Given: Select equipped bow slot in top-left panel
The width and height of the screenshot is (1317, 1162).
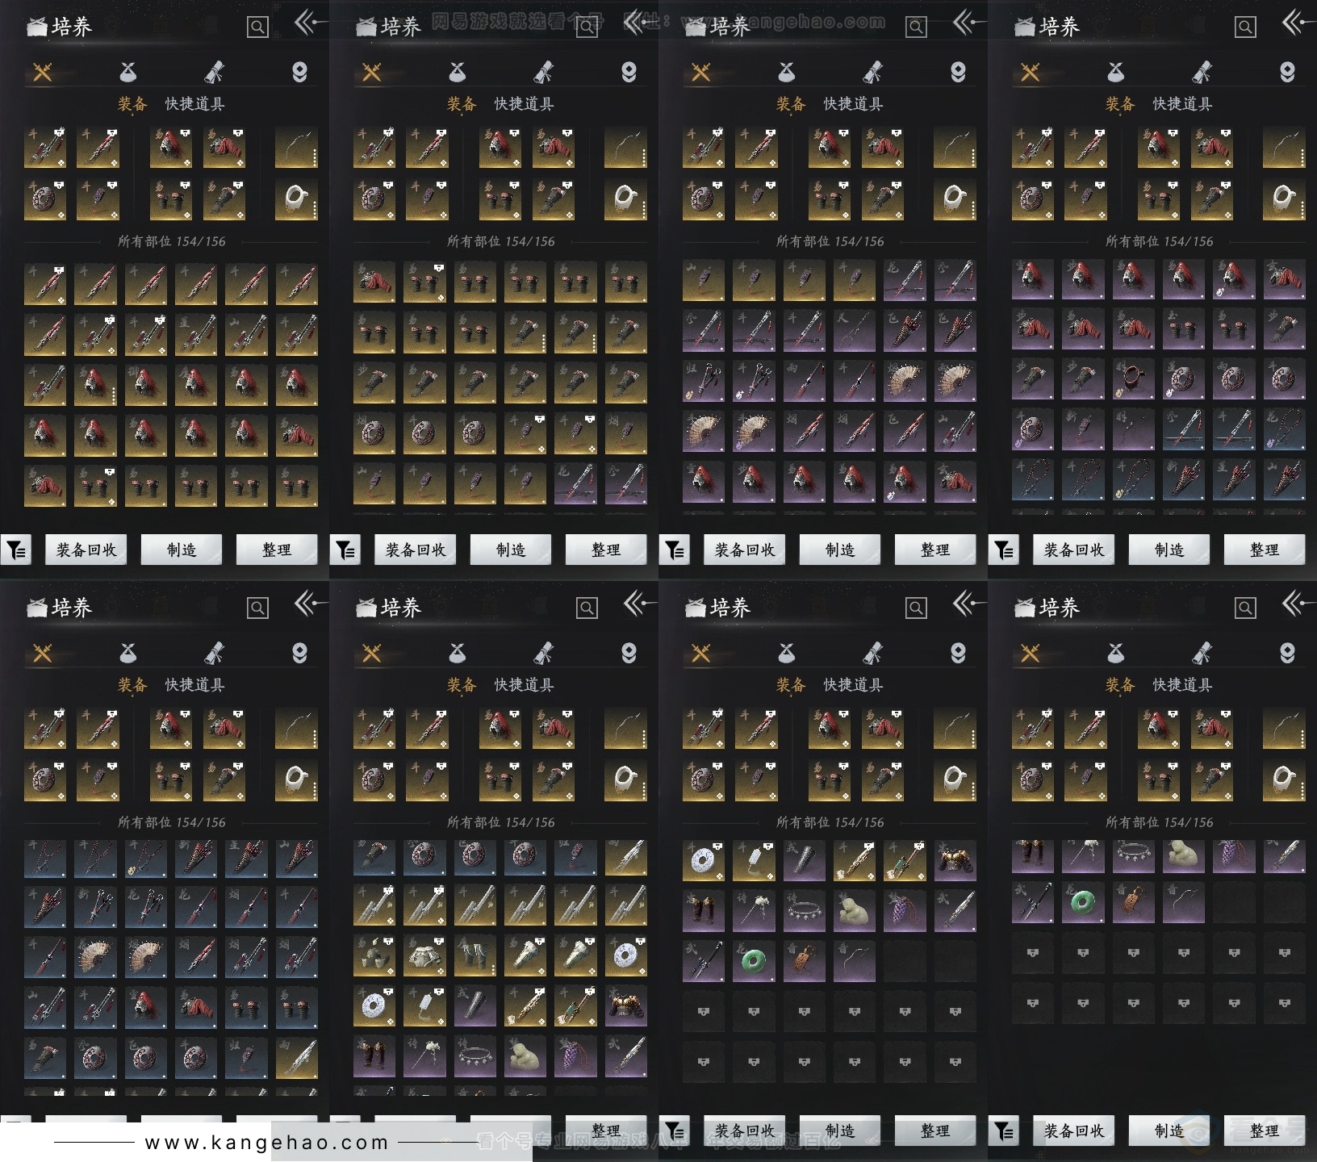Looking at the screenshot, I should pyautogui.click(x=296, y=147).
